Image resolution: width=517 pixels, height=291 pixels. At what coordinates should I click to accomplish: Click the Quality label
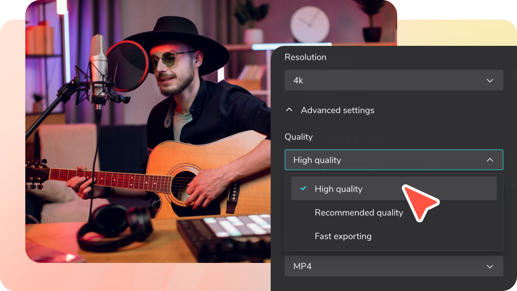tap(298, 137)
